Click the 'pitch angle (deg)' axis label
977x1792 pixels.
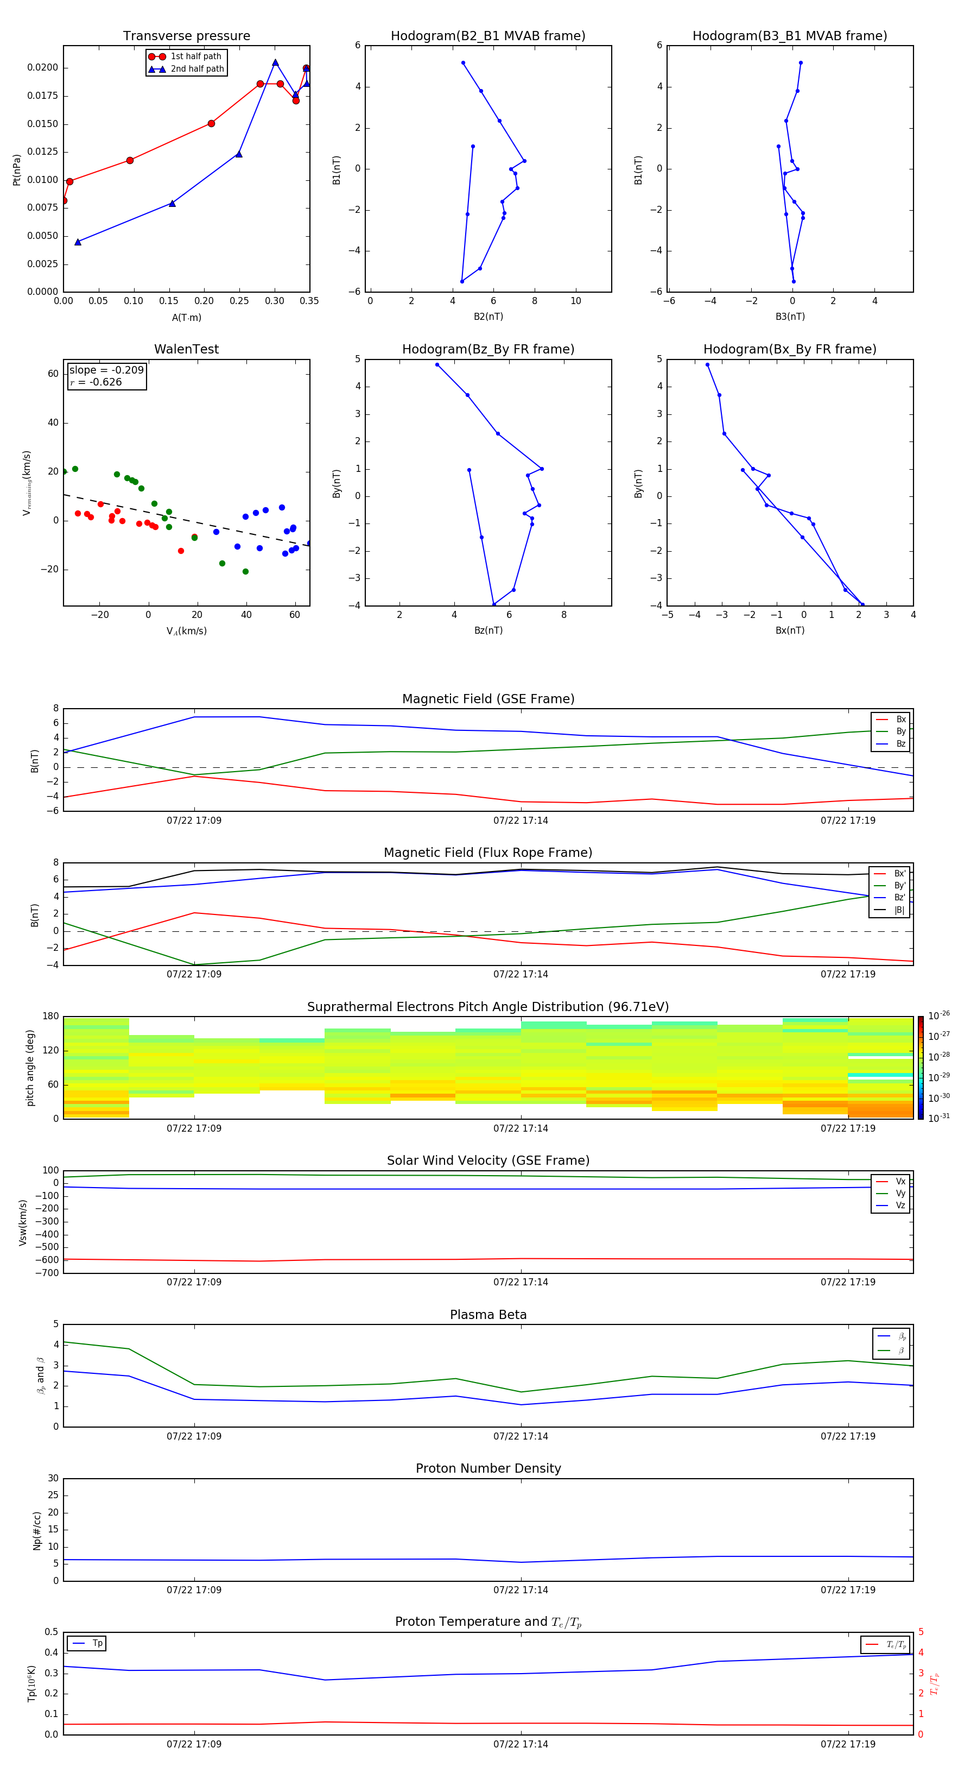(30, 1068)
